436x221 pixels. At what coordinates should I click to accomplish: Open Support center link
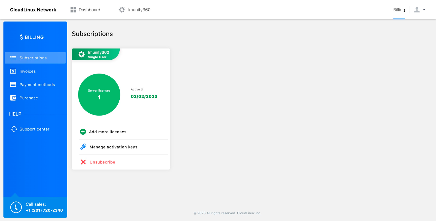[34, 129]
